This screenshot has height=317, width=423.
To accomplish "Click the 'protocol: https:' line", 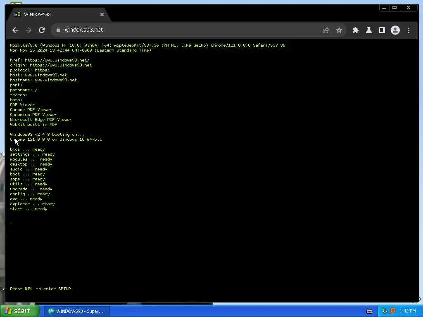I will point(30,70).
